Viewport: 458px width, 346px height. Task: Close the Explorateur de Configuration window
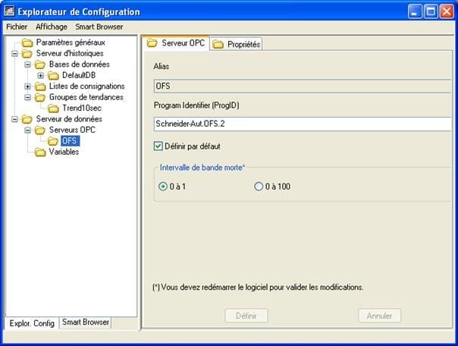pyautogui.click(x=447, y=11)
